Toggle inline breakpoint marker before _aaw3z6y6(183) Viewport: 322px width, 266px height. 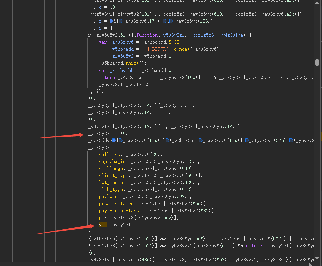pos(171,21)
